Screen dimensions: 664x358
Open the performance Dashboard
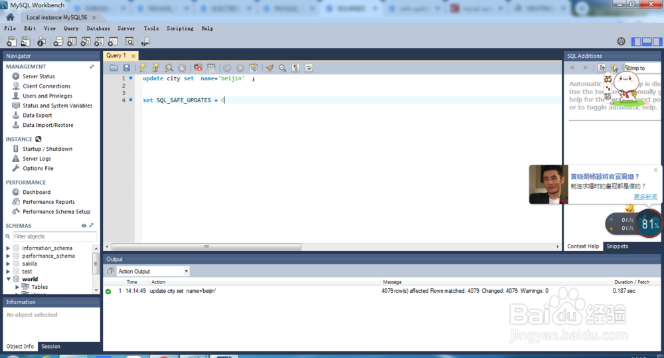37,193
